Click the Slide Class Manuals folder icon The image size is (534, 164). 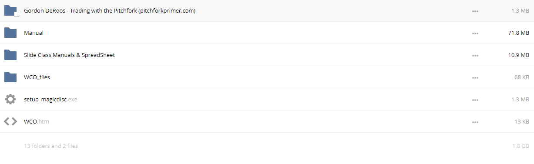10,55
